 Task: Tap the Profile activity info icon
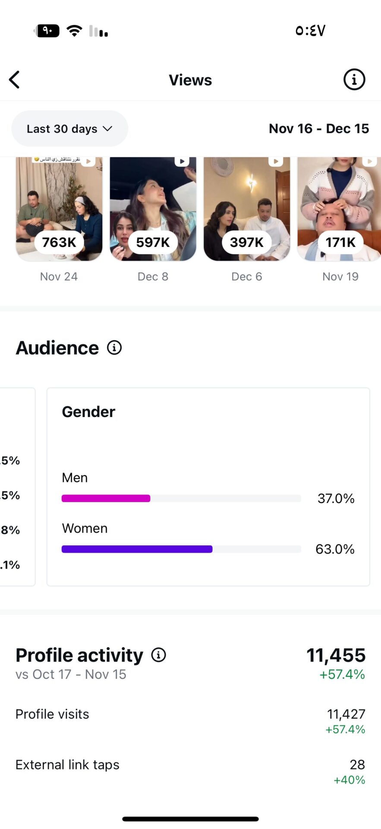point(159,655)
